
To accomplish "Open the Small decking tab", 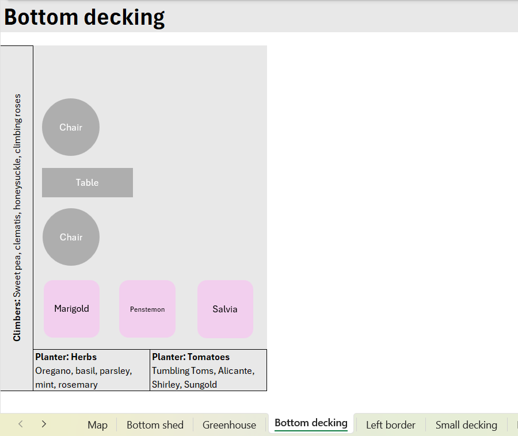I will click(466, 424).
